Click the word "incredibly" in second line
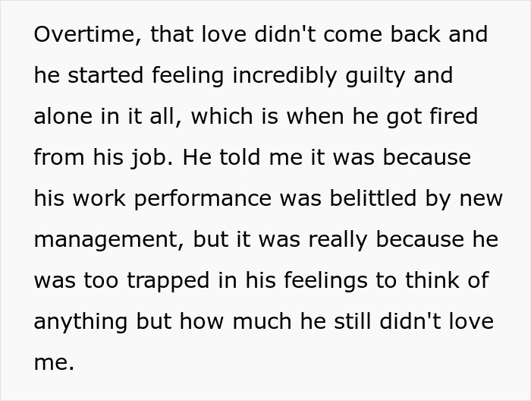Viewport: 531px width, 401px height. [284, 75]
